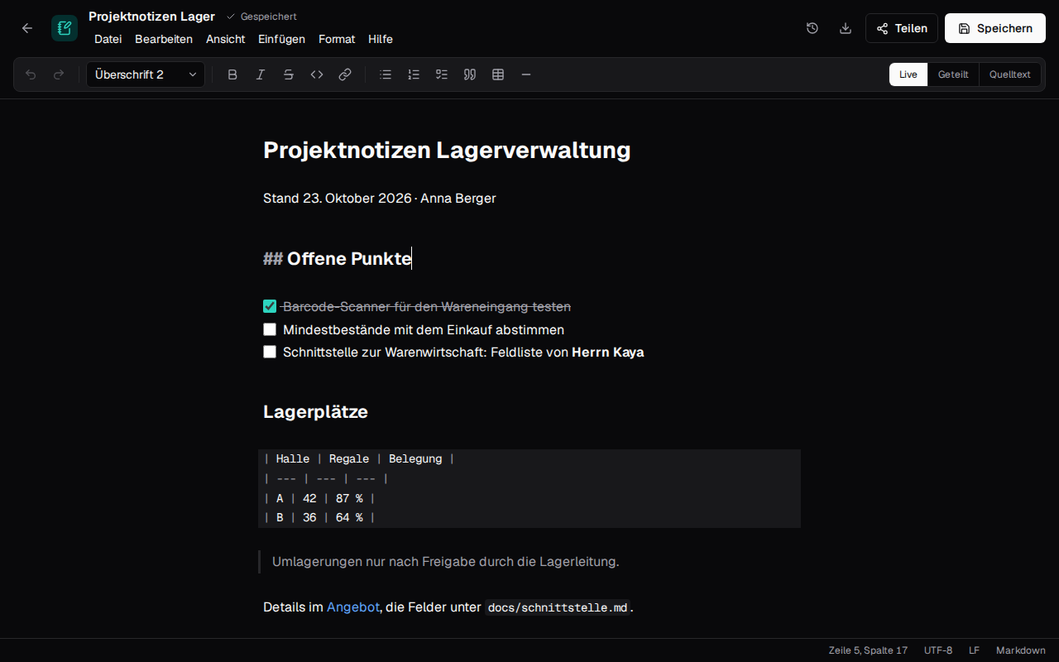Viewport: 1059px width, 662px height.
Task: Click the Projektnotizen Lager document title
Action: (151, 17)
